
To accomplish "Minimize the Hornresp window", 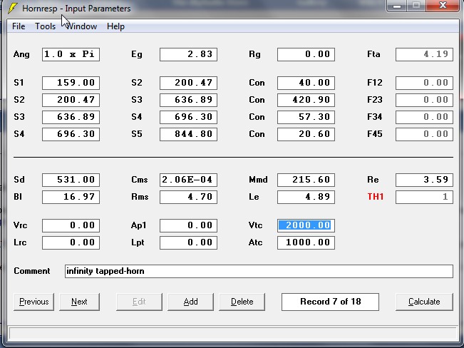I will [x=397, y=6].
